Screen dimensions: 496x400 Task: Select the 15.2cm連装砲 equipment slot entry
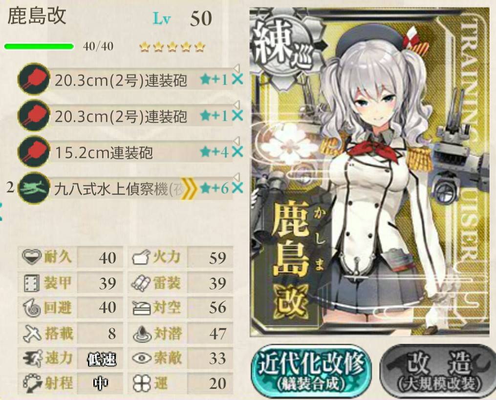click(141, 153)
